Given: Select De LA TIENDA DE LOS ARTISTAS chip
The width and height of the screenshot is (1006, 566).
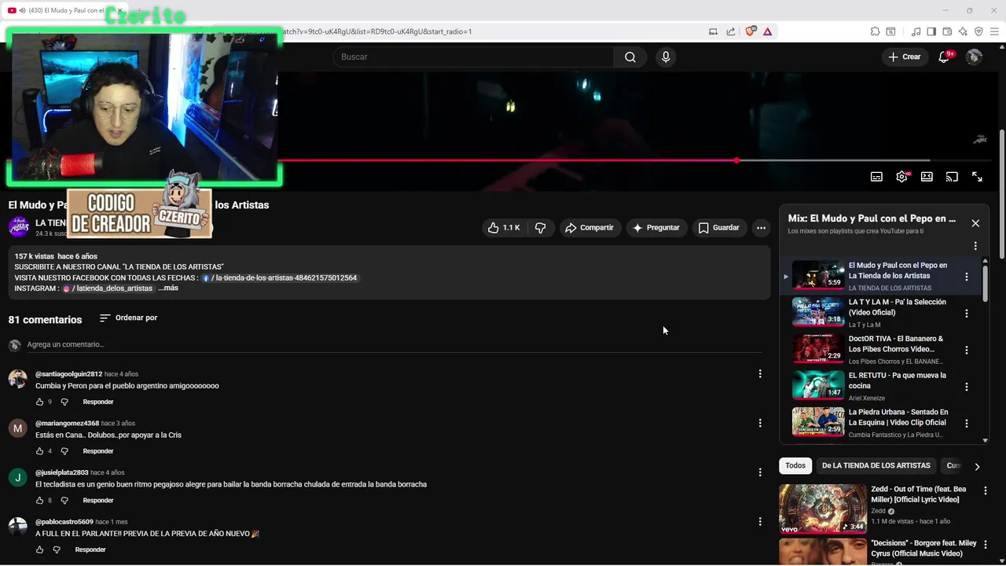Looking at the screenshot, I should click(x=876, y=465).
